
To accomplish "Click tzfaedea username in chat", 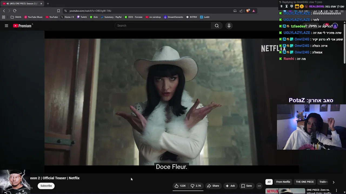I will coord(298,26).
